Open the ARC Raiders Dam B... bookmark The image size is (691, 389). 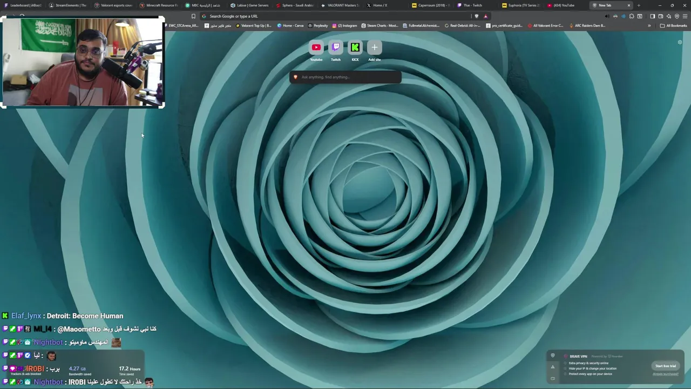pos(587,25)
